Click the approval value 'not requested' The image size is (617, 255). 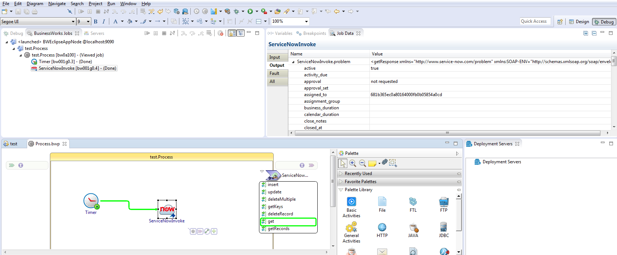click(384, 81)
